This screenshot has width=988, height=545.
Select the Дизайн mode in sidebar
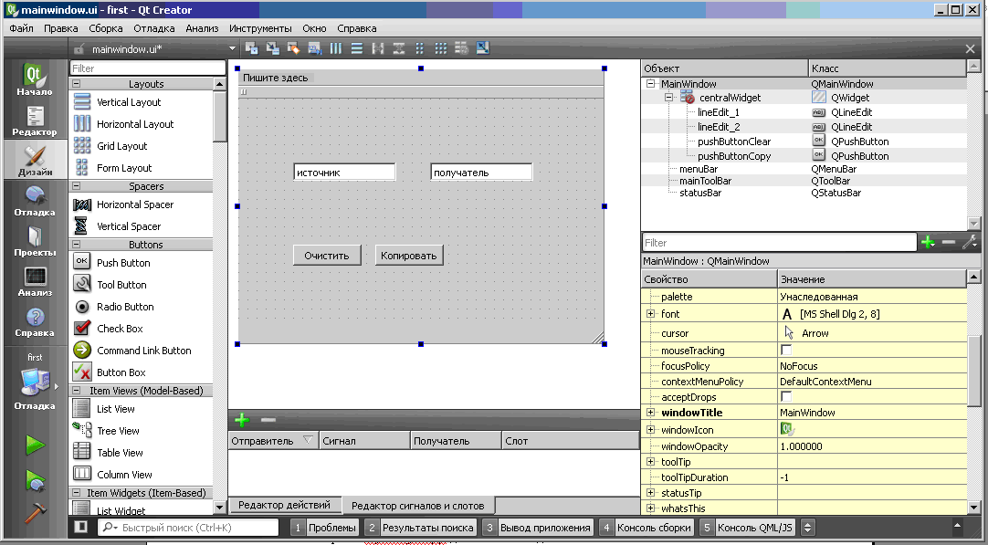tap(35, 160)
